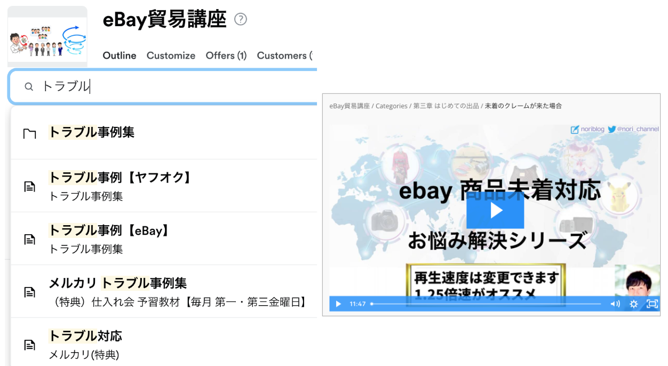Click the eBay貿易講座 breadcrumb link

point(349,106)
